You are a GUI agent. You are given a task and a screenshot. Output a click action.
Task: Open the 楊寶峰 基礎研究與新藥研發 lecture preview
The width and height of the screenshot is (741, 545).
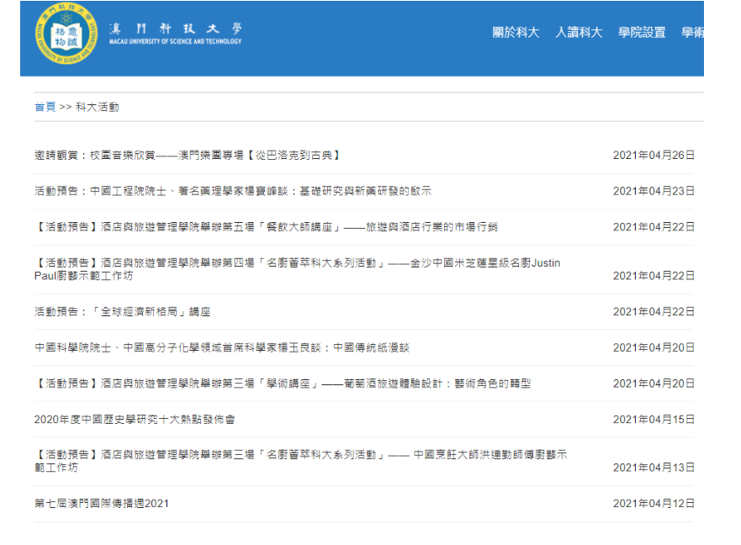(x=233, y=191)
